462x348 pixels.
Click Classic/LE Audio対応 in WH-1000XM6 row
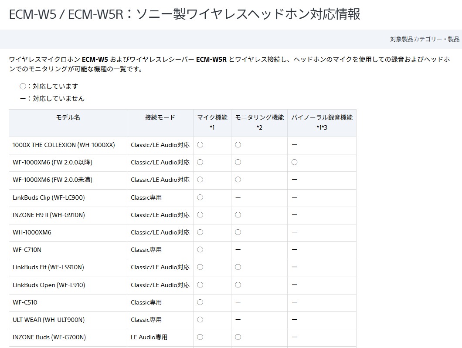pos(160,232)
